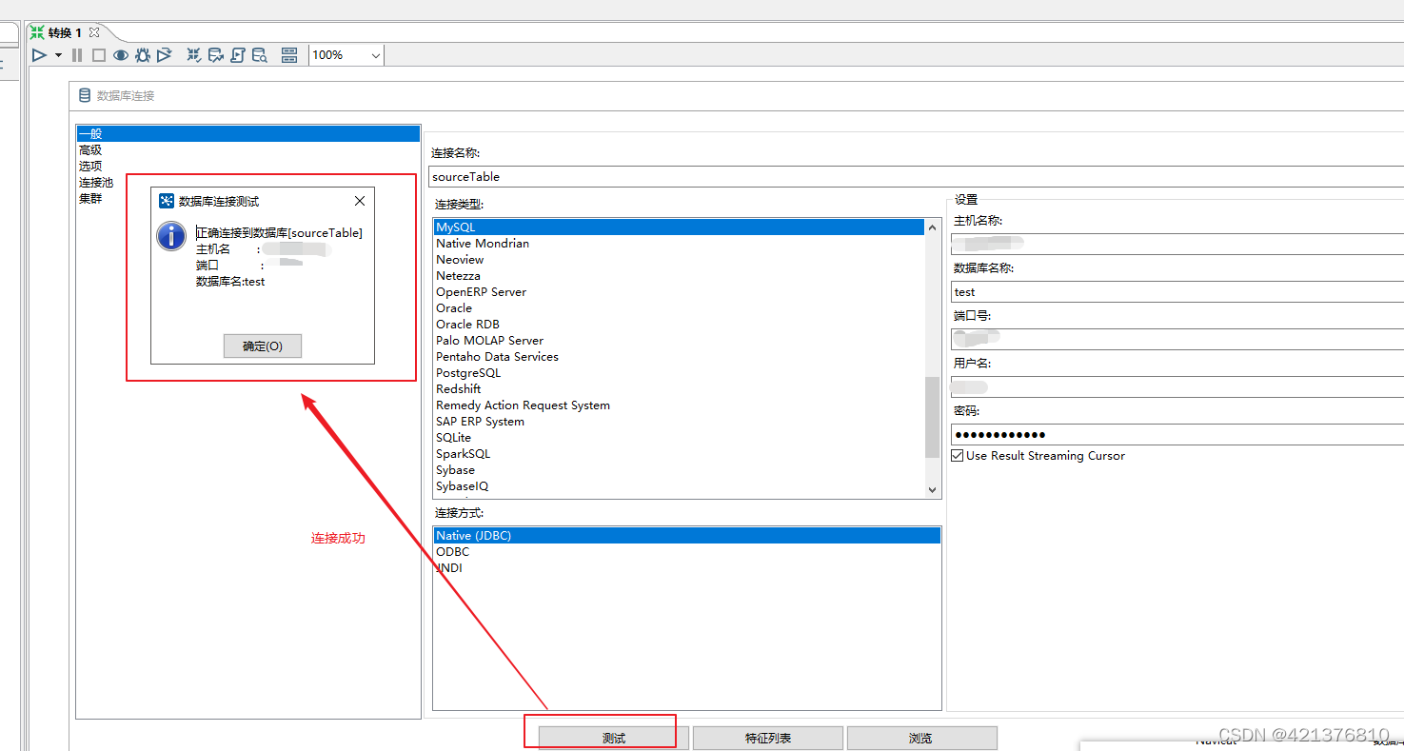Screen dimensions: 1404x751
Task: Debug the transformation with the bug icon
Action: click(143, 55)
